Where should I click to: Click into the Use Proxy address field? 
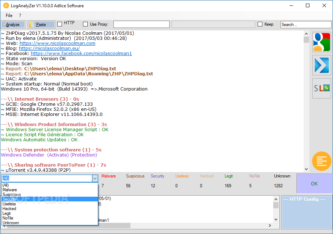[141, 24]
